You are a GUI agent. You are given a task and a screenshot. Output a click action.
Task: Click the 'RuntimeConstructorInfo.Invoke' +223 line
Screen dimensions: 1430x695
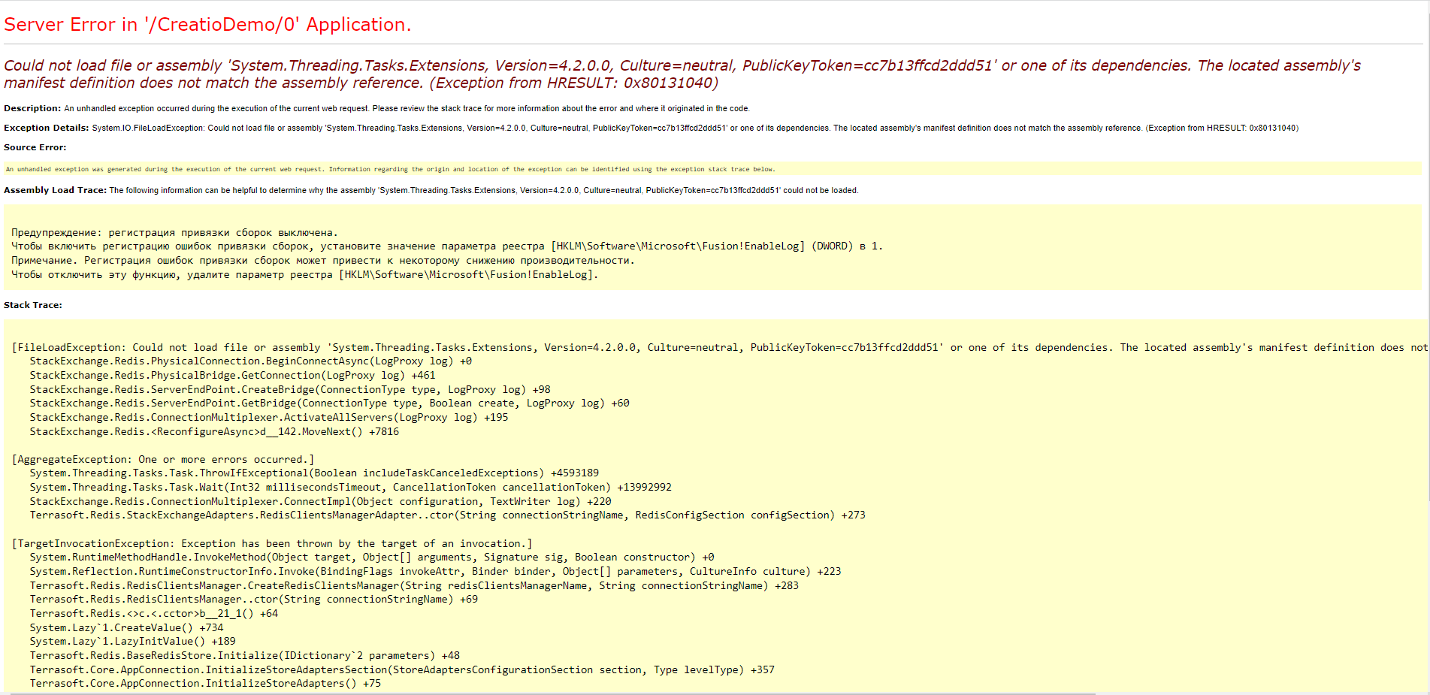coord(436,572)
